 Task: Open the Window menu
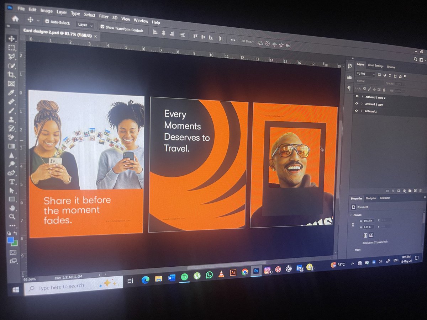click(141, 20)
